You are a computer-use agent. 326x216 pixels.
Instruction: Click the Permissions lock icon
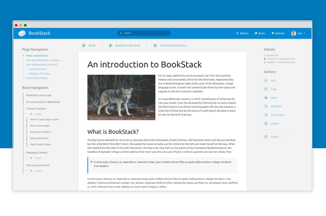[266, 115]
